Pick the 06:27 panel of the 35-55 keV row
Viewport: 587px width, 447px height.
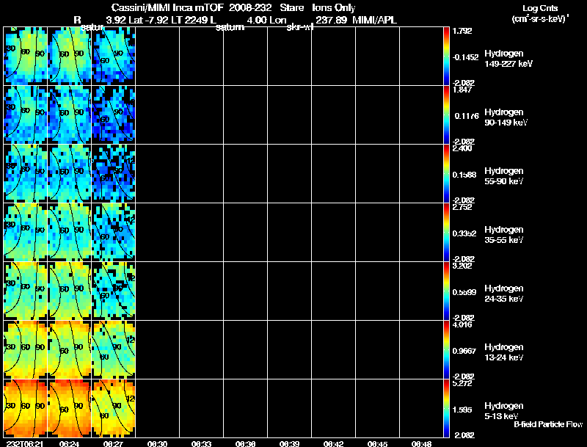pyautogui.click(x=114, y=231)
